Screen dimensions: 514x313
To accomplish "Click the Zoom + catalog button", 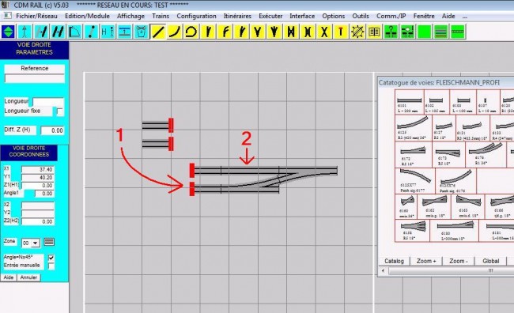I will [x=426, y=261].
